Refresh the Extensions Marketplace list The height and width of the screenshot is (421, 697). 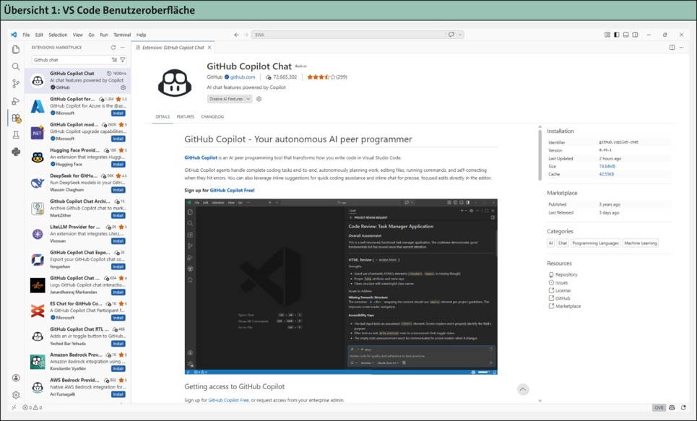click(113, 47)
